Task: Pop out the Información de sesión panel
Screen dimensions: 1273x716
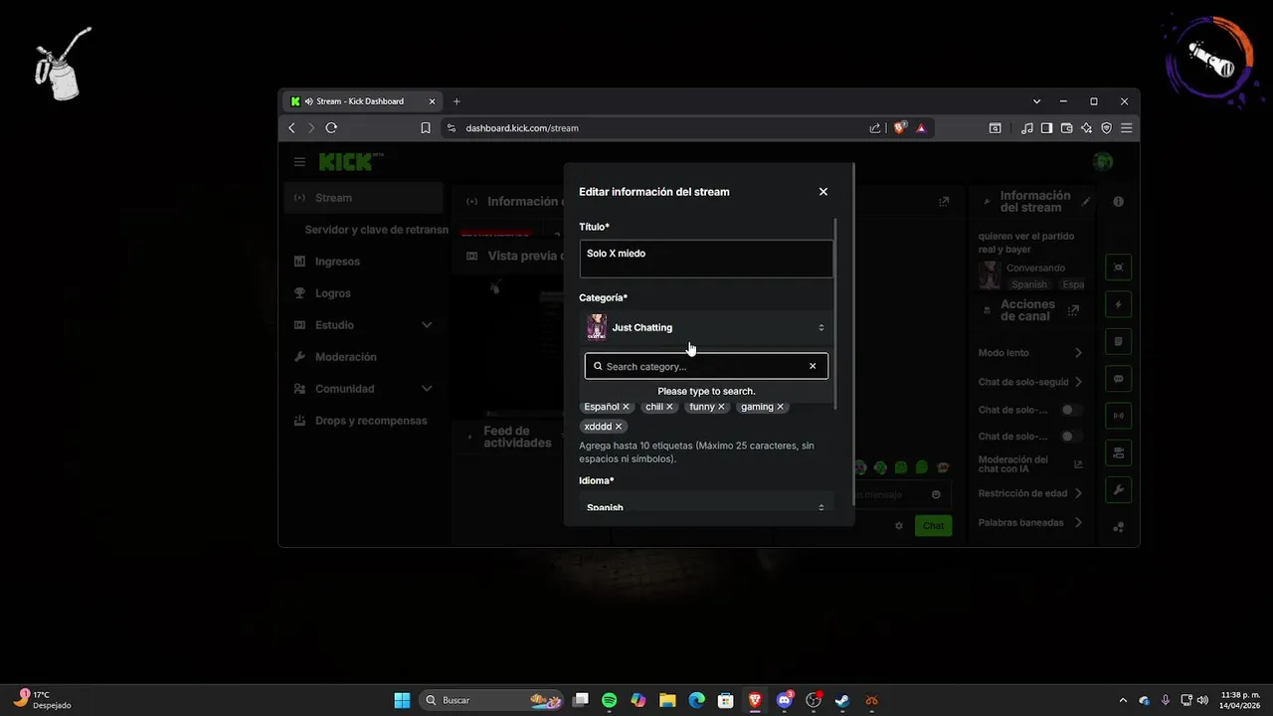Action: point(944,202)
